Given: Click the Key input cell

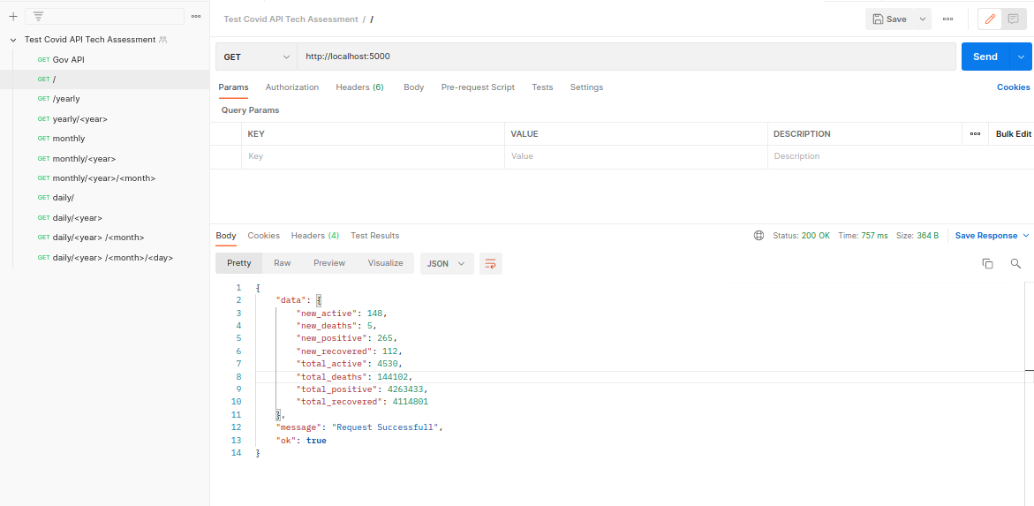Looking at the screenshot, I should pyautogui.click(x=373, y=157).
